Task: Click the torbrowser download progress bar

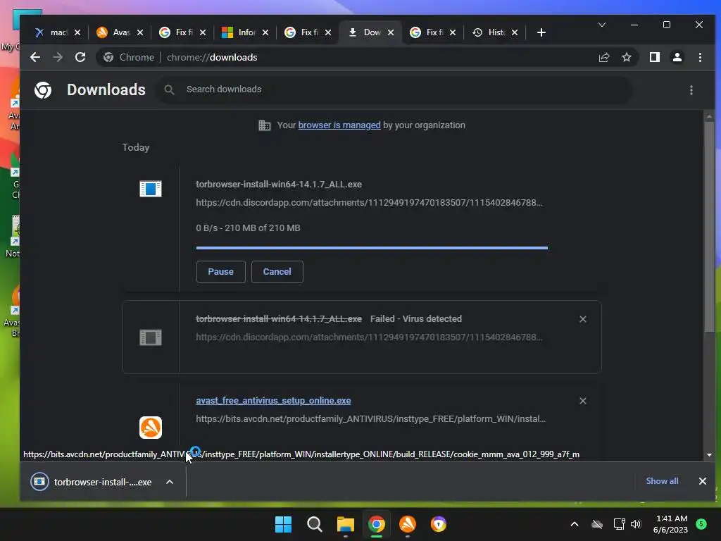Action: [372, 248]
